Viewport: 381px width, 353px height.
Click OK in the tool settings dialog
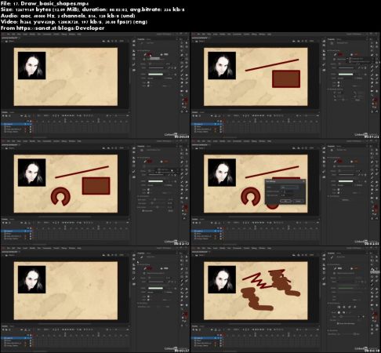(285, 201)
